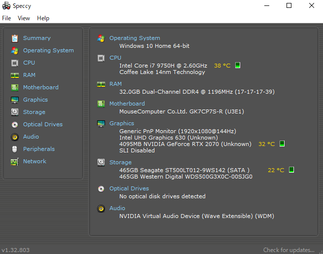Click the Audio speaker icon in sidebar
The width and height of the screenshot is (323, 254).
[15, 137]
